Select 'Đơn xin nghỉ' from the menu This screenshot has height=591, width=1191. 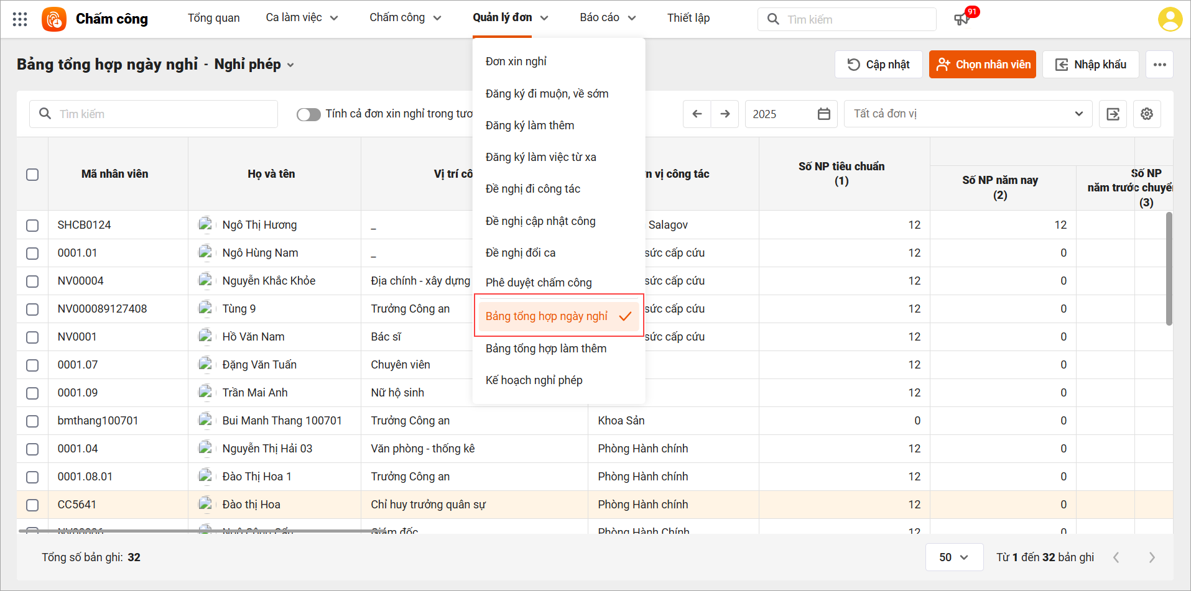click(516, 62)
